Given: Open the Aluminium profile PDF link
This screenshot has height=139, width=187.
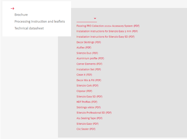Looking at the screenshot, I should 90,58.
